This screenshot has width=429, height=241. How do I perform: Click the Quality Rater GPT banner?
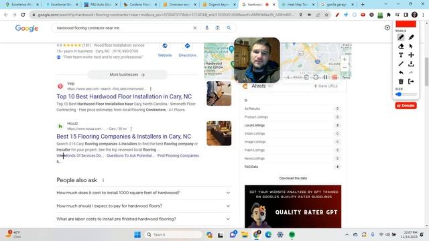(293, 207)
